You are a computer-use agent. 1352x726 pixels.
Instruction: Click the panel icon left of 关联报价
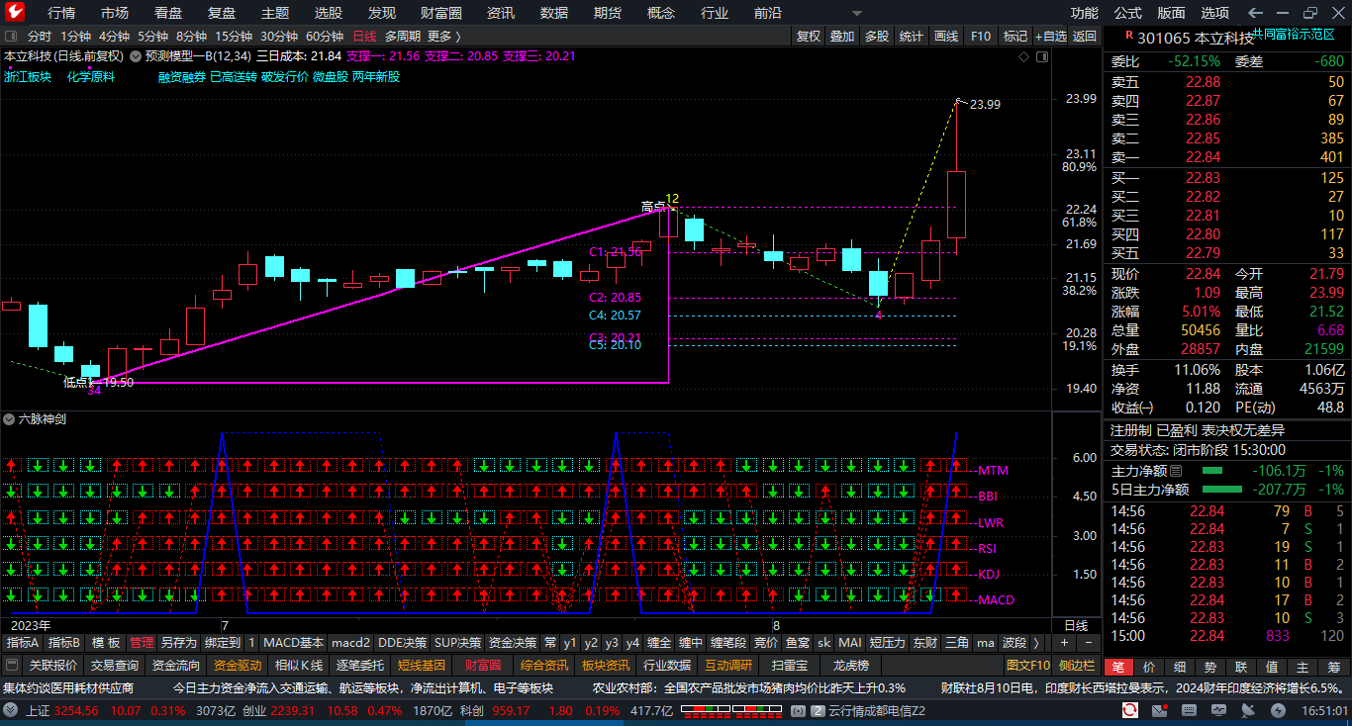(12, 665)
